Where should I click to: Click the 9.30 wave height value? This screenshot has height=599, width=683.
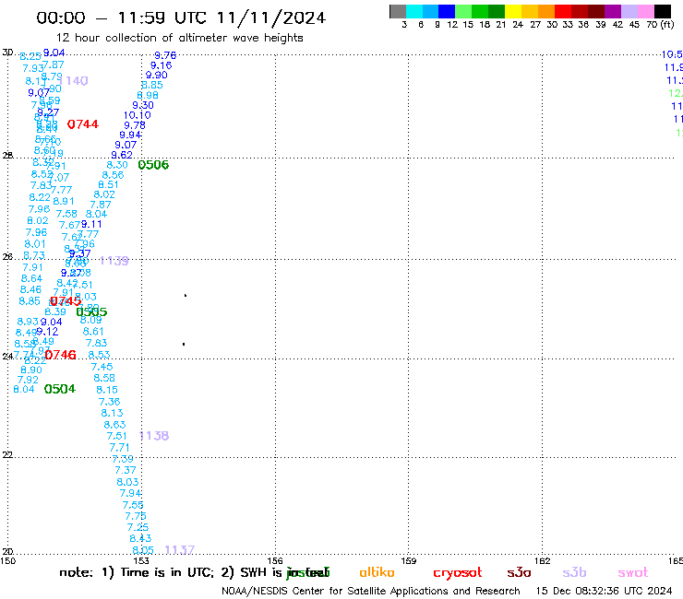click(x=143, y=105)
